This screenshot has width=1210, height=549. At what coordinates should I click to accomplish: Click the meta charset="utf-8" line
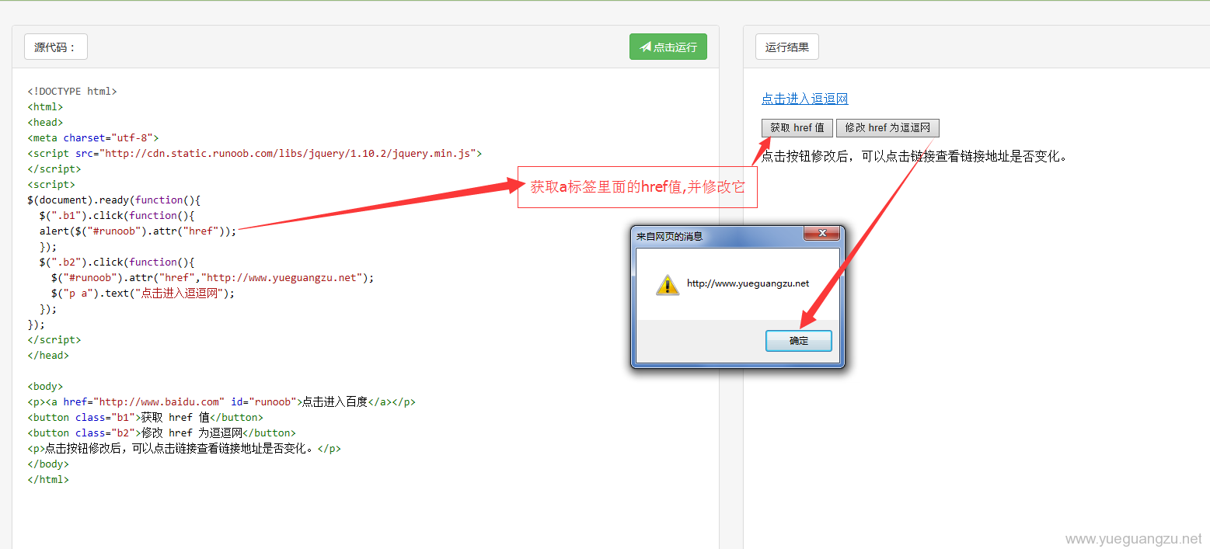[93, 137]
